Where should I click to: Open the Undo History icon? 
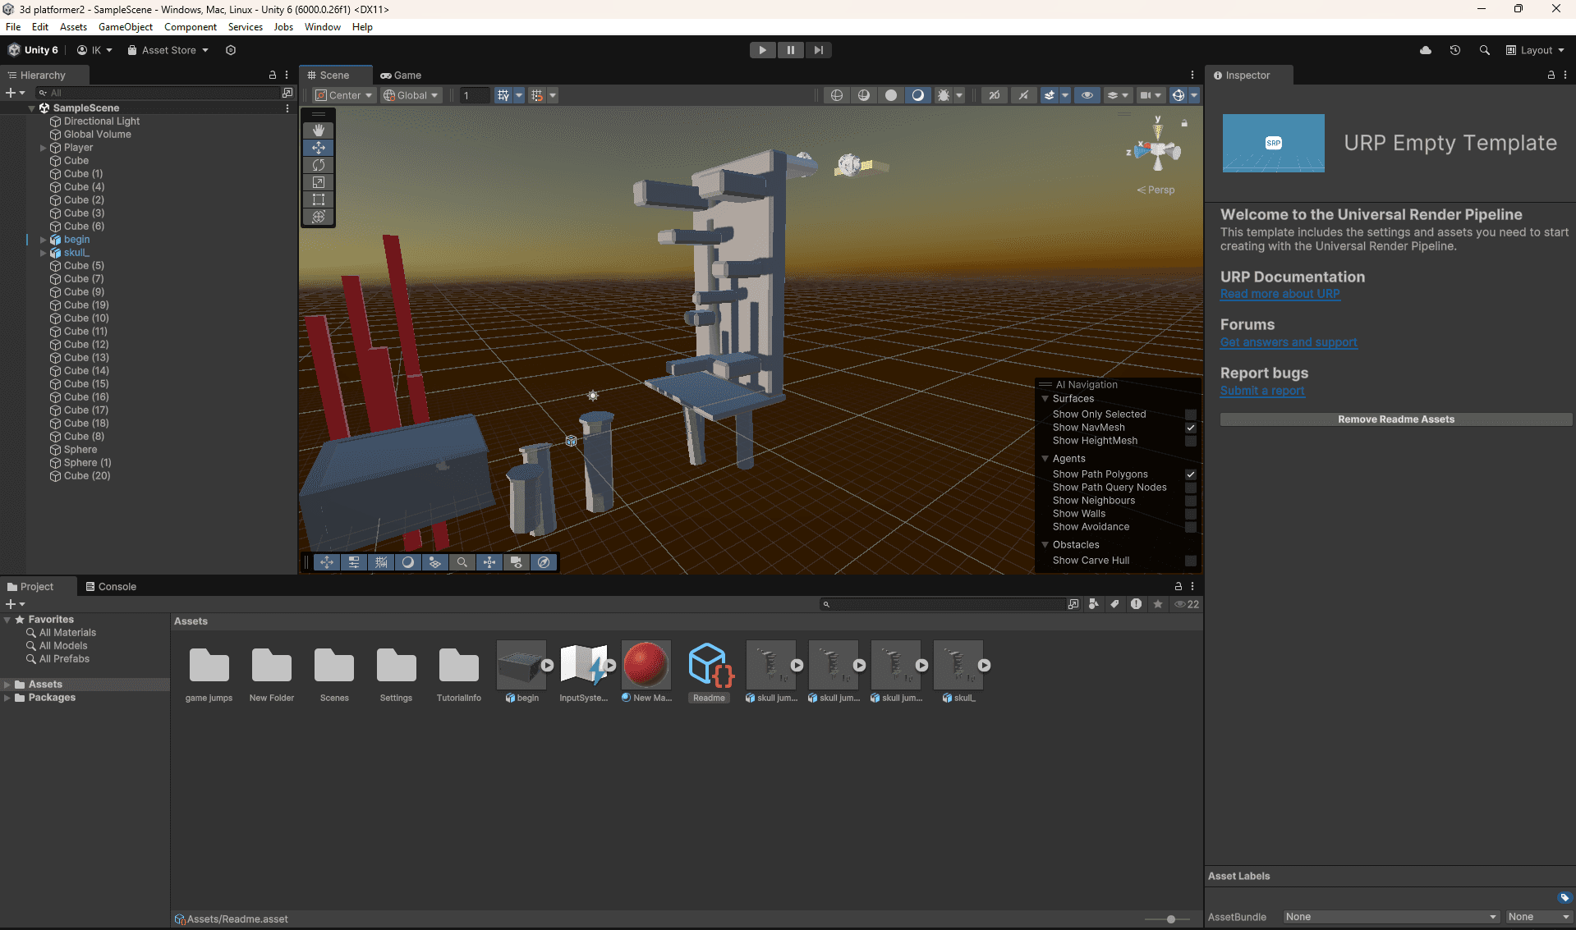coord(1454,50)
